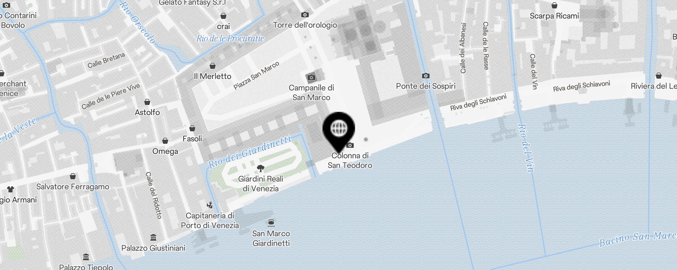The image size is (677, 270).
Task: Click the Astolfo shop bag icon
Action: pos(147,102)
